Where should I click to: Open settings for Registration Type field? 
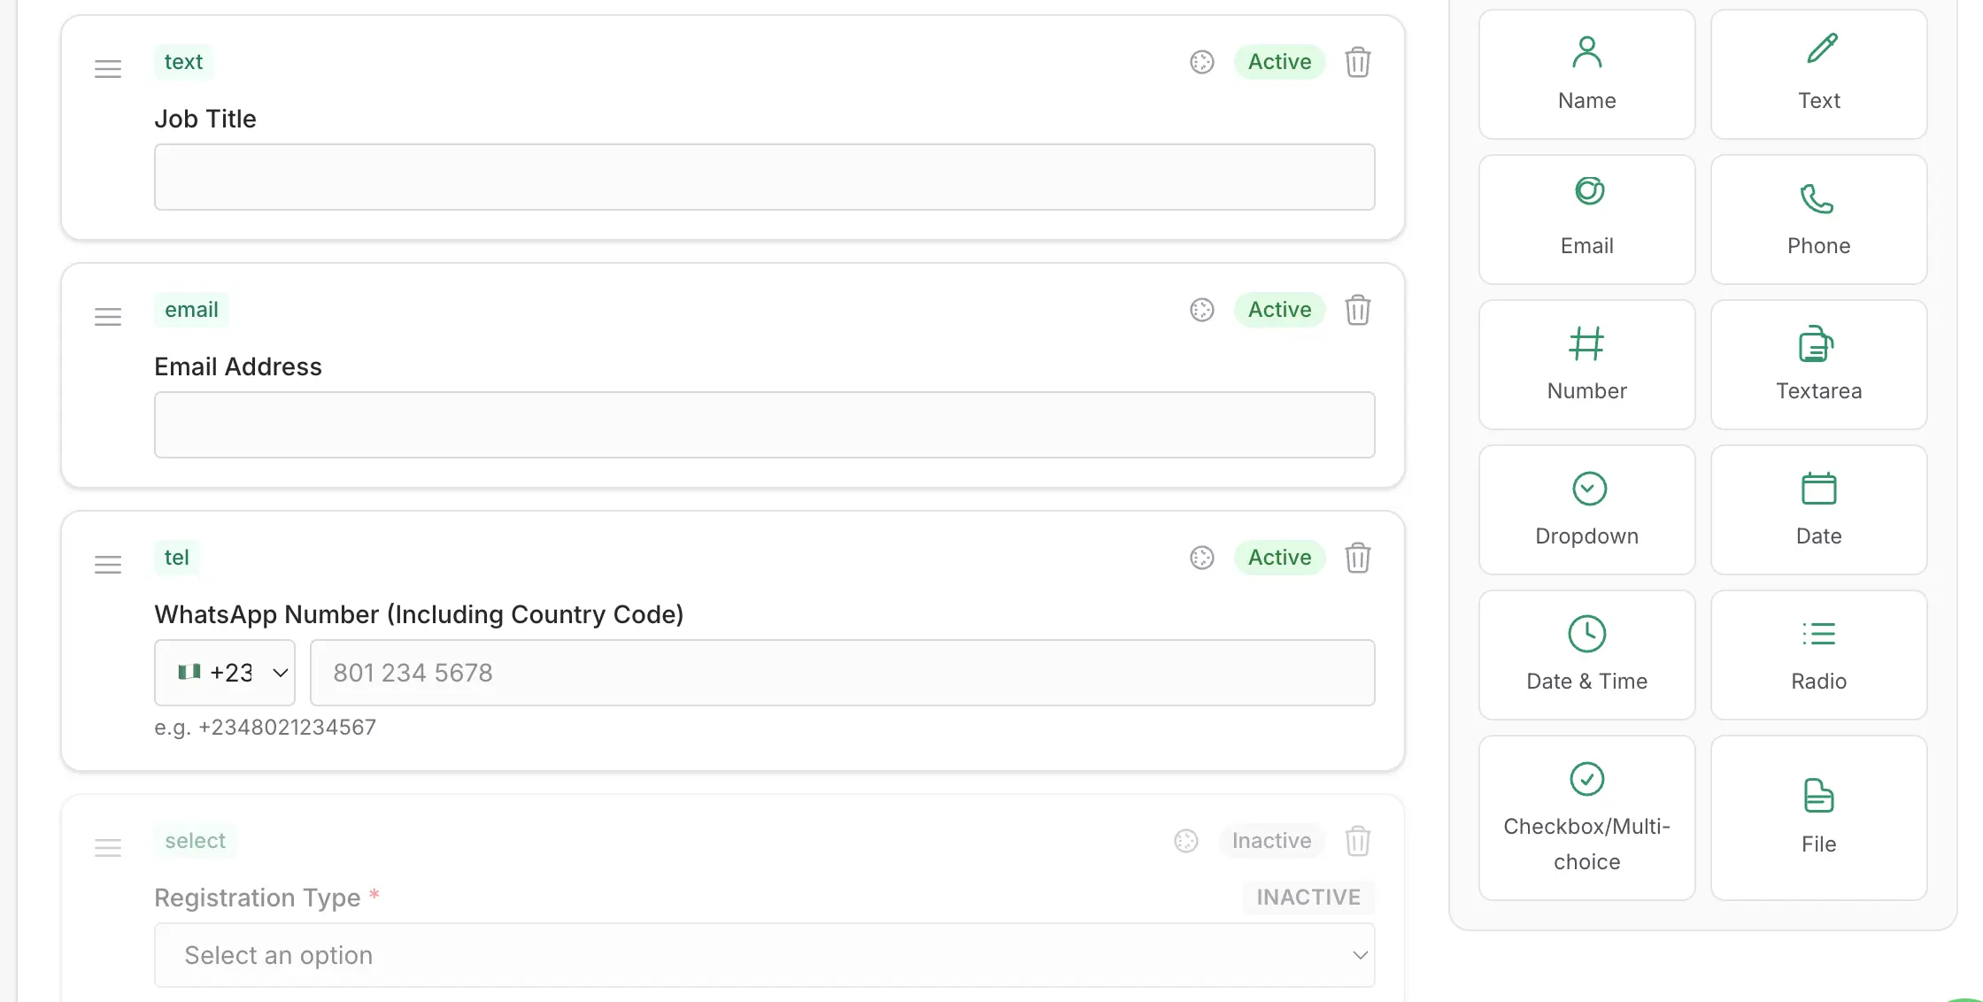tap(1185, 841)
